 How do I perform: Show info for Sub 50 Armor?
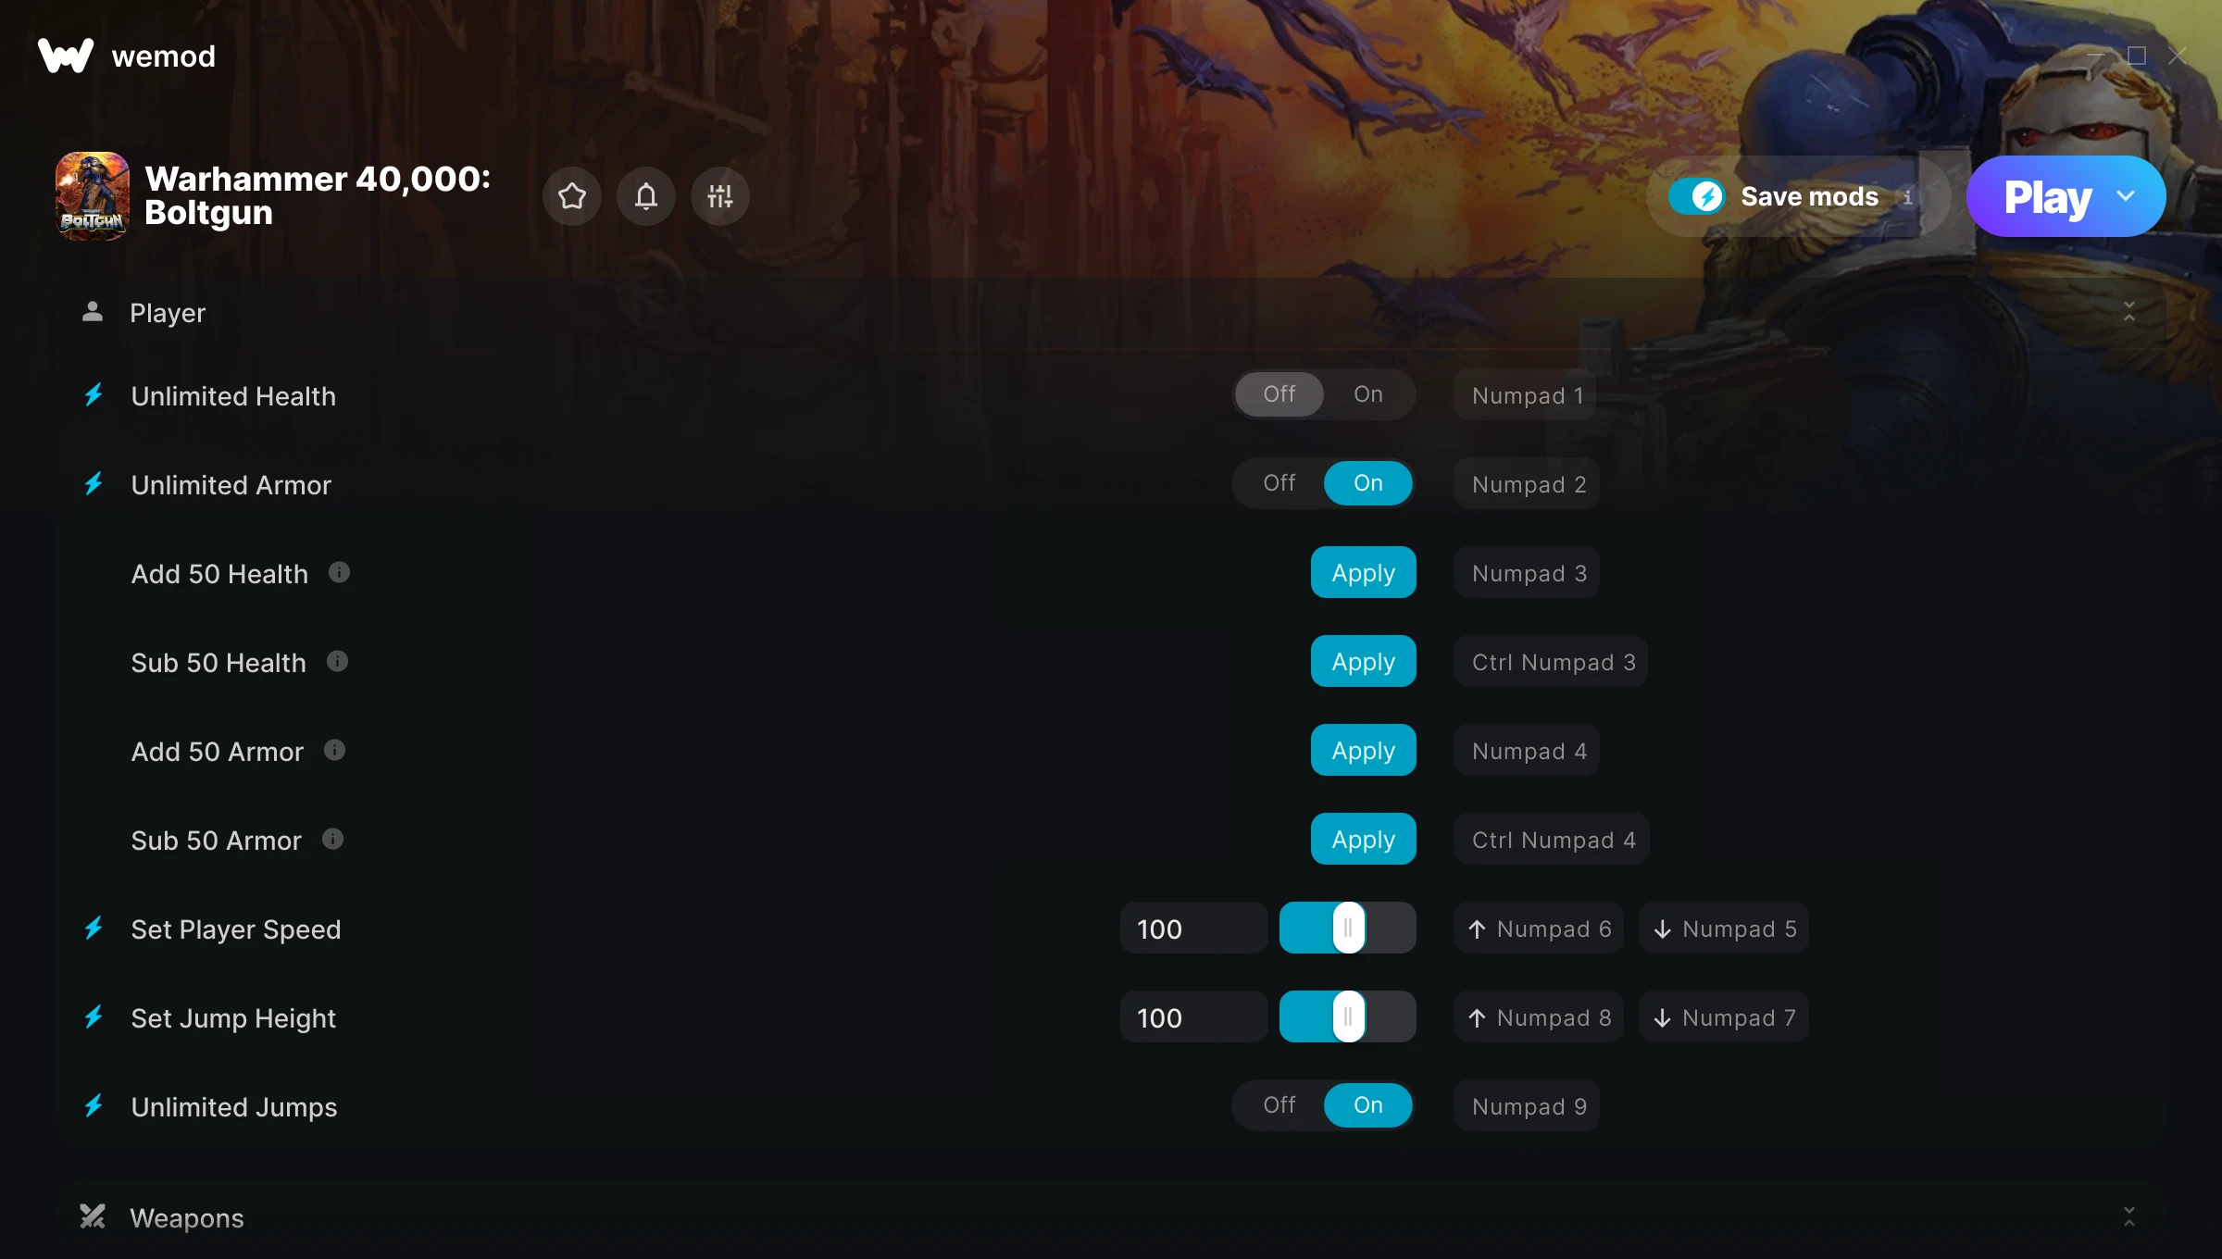333,839
